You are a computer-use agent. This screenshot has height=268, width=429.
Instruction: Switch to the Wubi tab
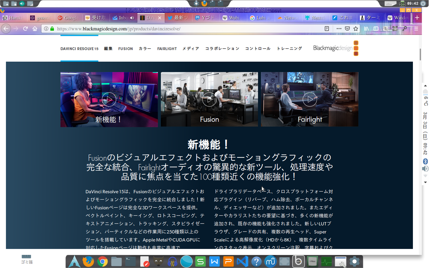tap(233, 18)
